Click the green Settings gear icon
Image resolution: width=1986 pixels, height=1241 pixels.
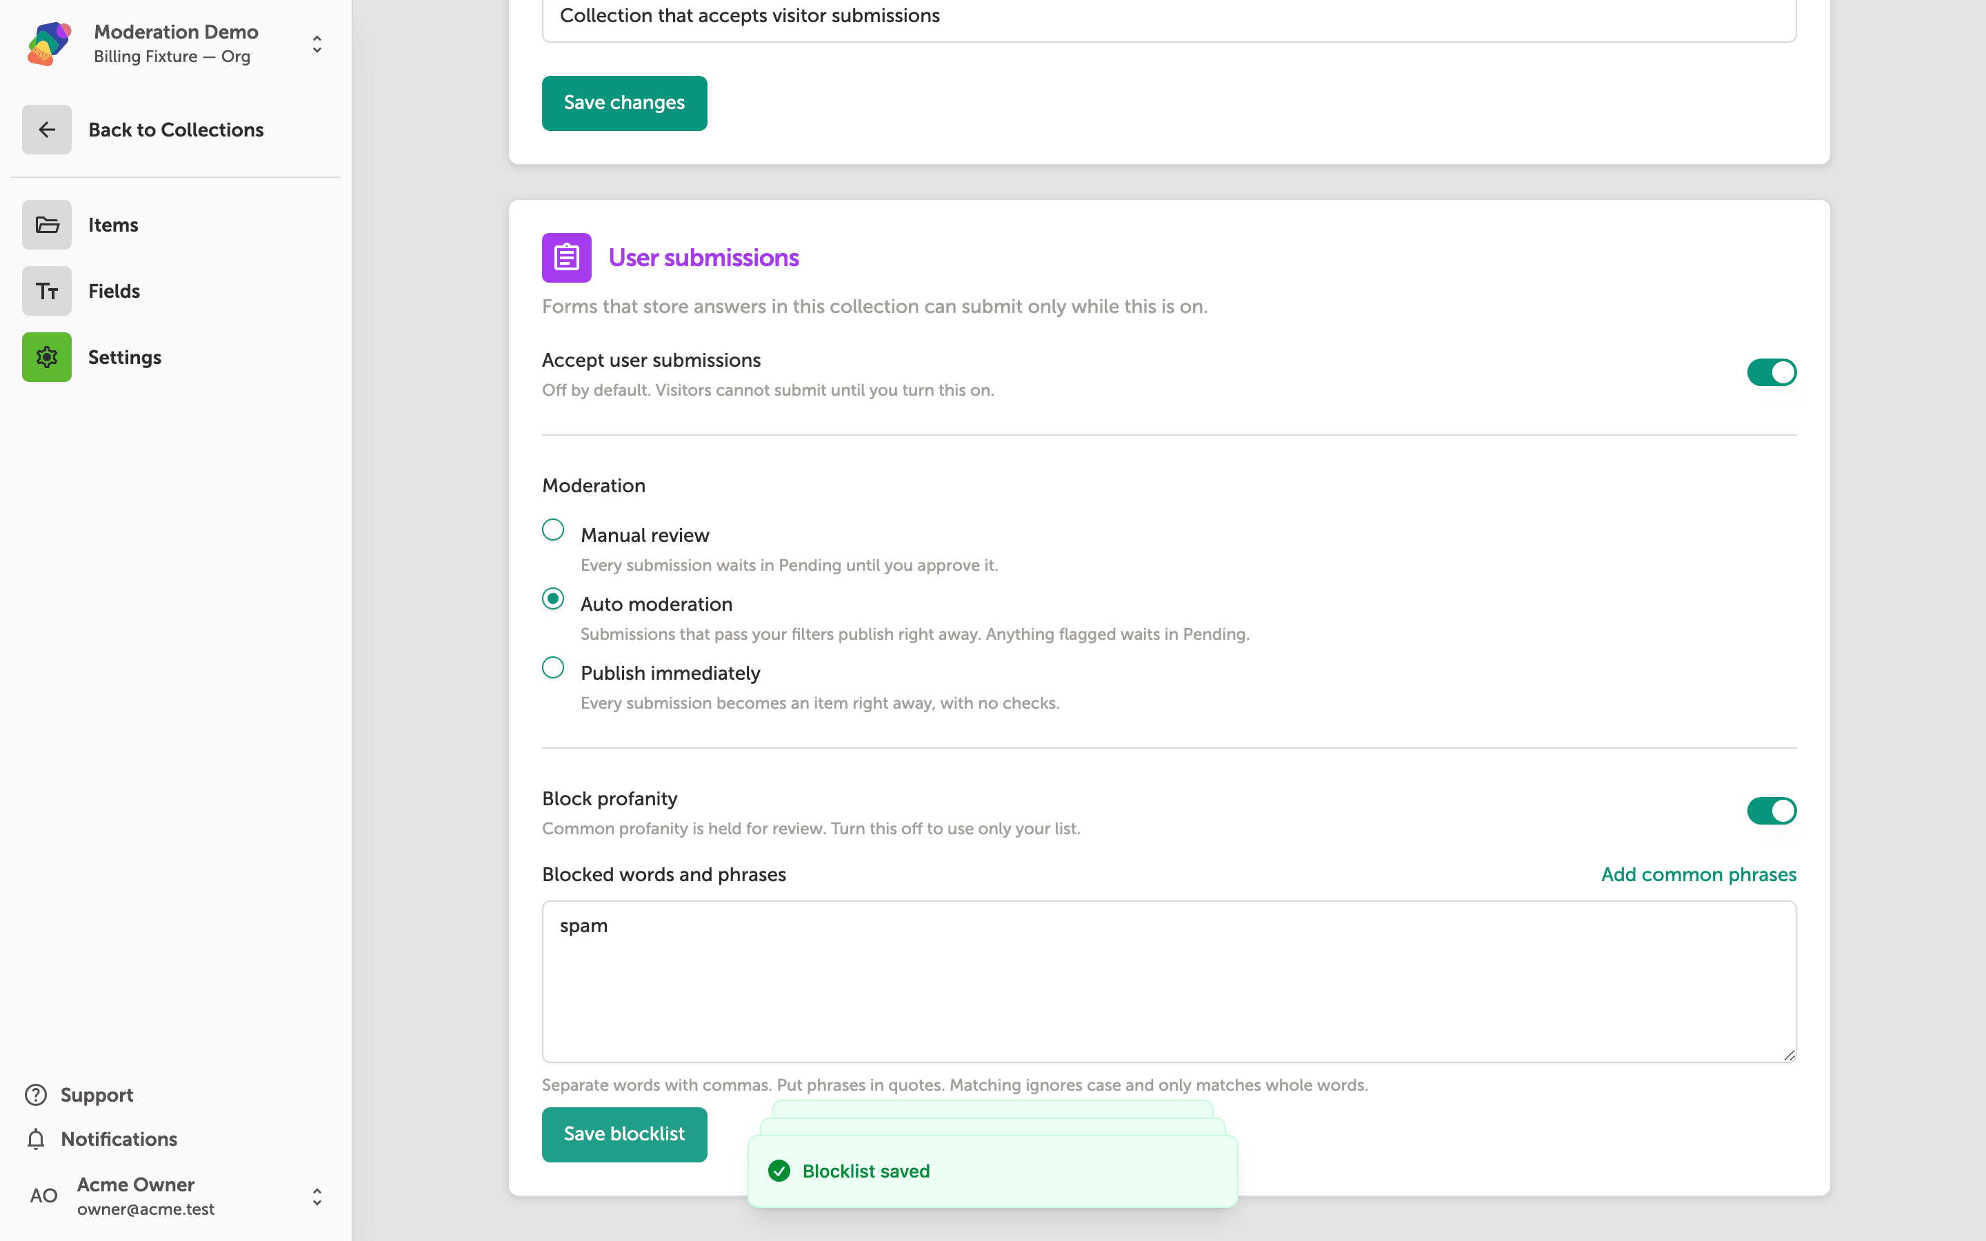[47, 357]
